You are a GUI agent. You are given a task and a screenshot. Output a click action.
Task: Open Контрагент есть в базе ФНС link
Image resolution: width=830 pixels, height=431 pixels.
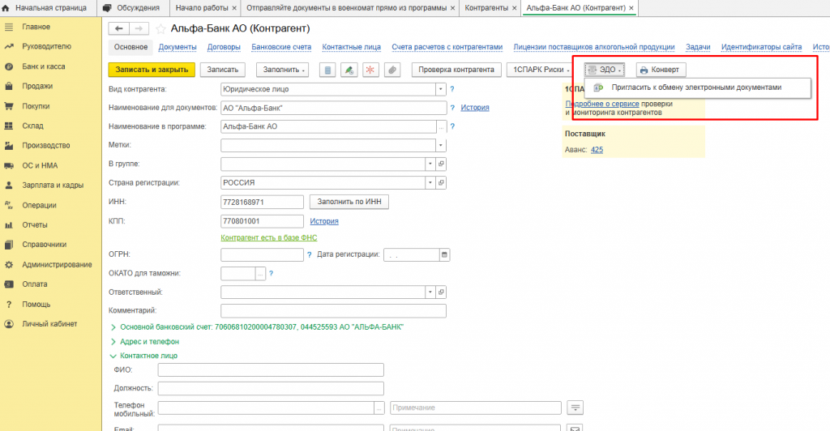pos(269,238)
